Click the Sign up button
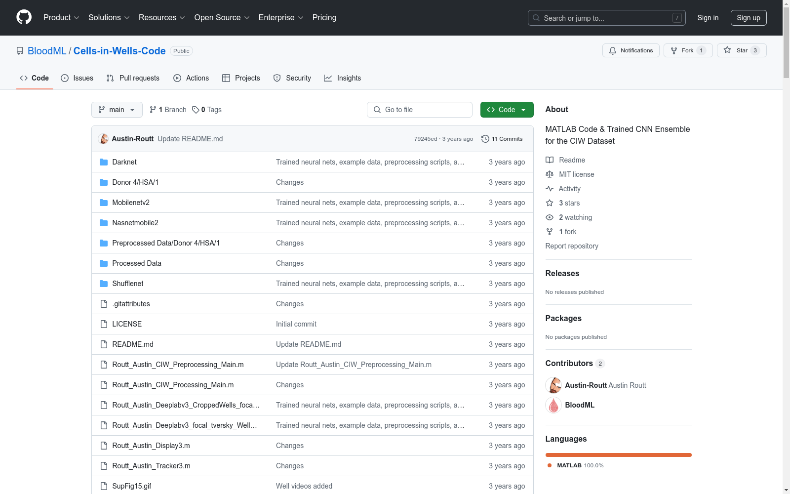The height and width of the screenshot is (494, 790). pos(749,18)
